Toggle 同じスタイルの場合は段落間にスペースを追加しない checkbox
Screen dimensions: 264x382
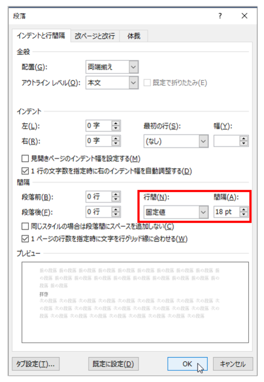25,226
